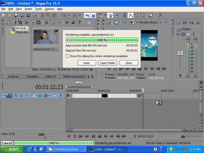Open the File menu
The image size is (204, 153).
(3, 9)
